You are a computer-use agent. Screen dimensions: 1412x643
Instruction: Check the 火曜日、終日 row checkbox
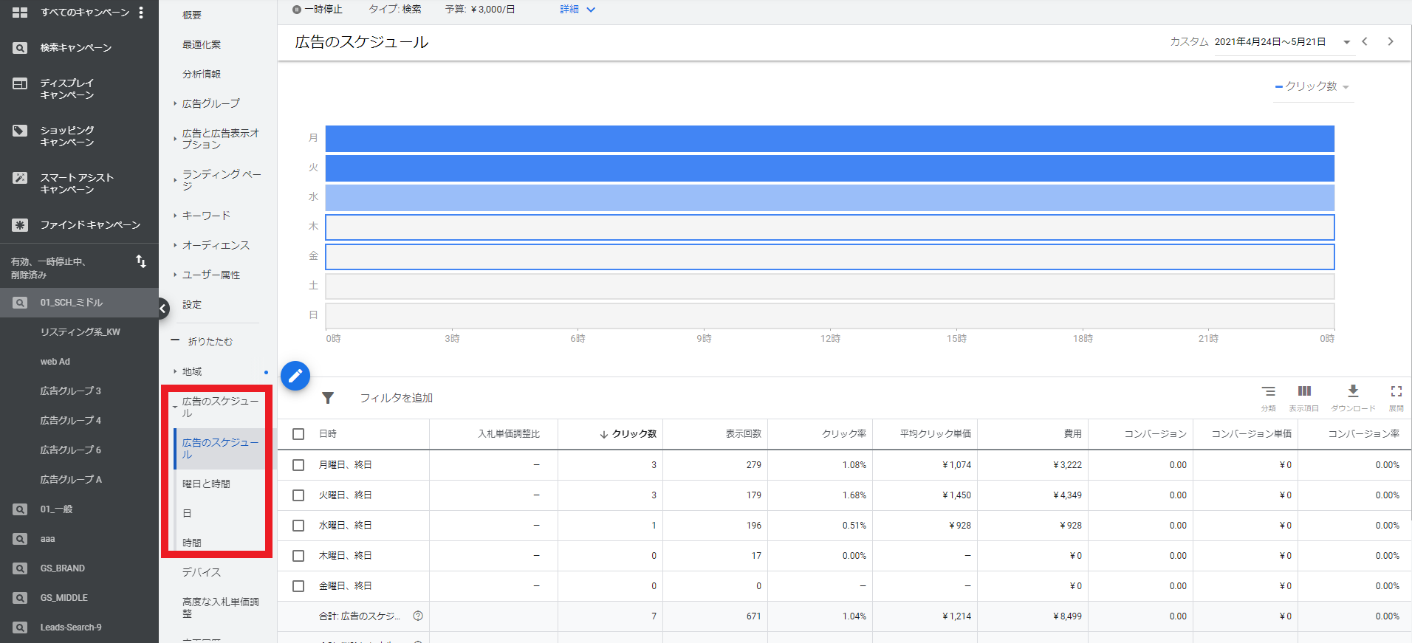point(298,495)
